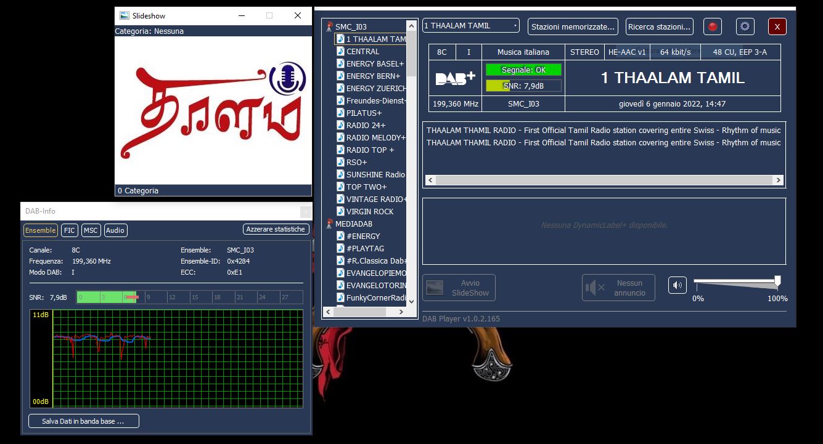Click the note icon beside ENERGY ZUERICH
This screenshot has width=823, height=444.
point(340,88)
